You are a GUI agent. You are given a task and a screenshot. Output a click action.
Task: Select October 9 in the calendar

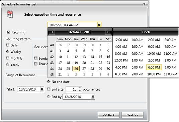point(108,51)
